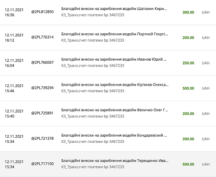Select the 250.00 amount

[188, 63]
